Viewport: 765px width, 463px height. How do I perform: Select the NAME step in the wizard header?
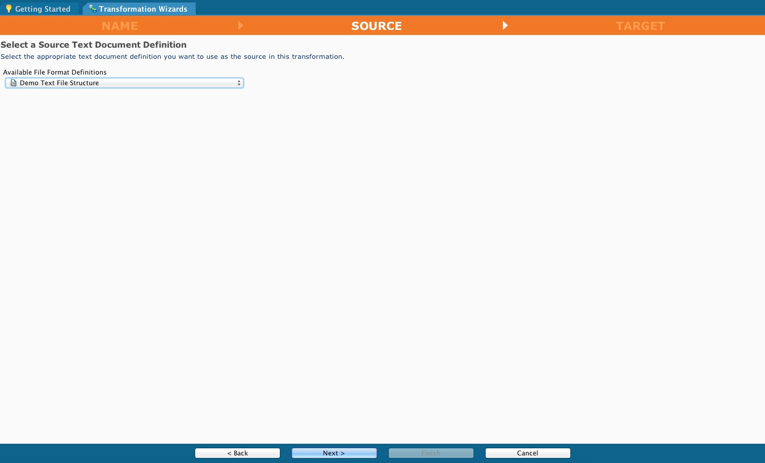(x=120, y=25)
